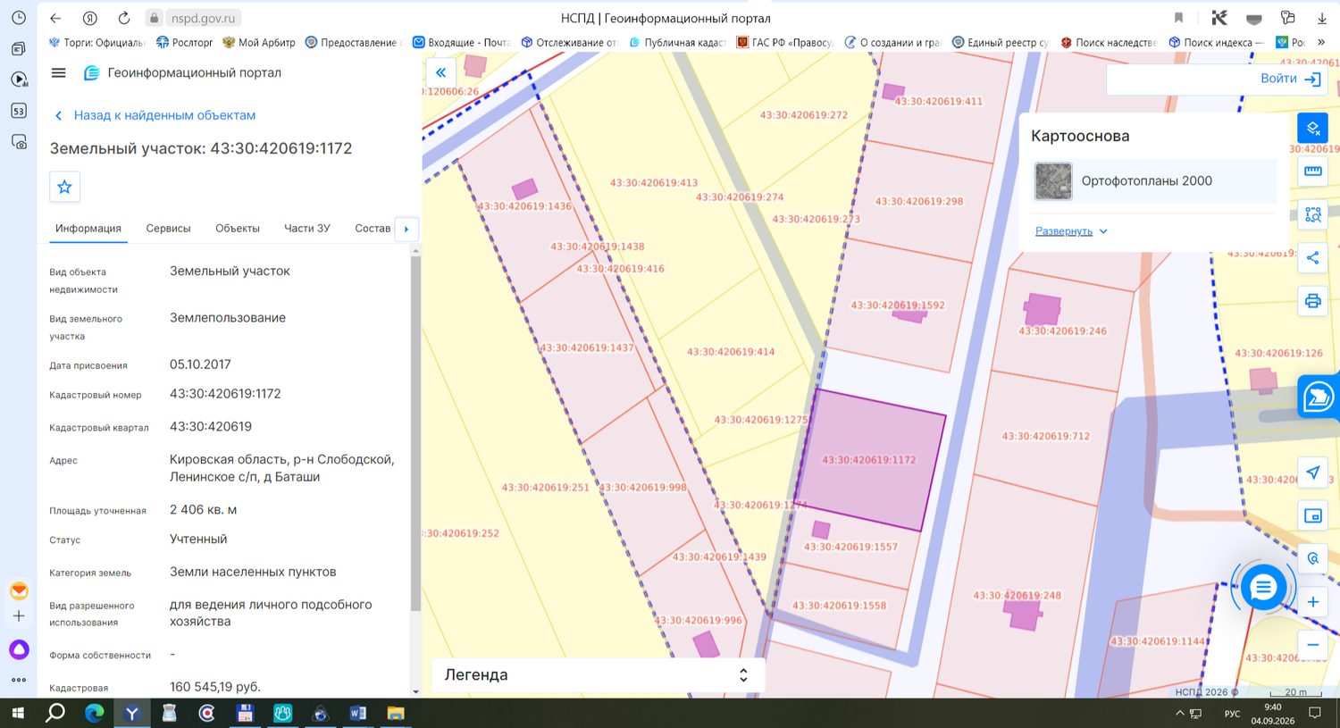The width and height of the screenshot is (1340, 728).
Task: Switch to the Объекты tab
Action: click(x=238, y=229)
